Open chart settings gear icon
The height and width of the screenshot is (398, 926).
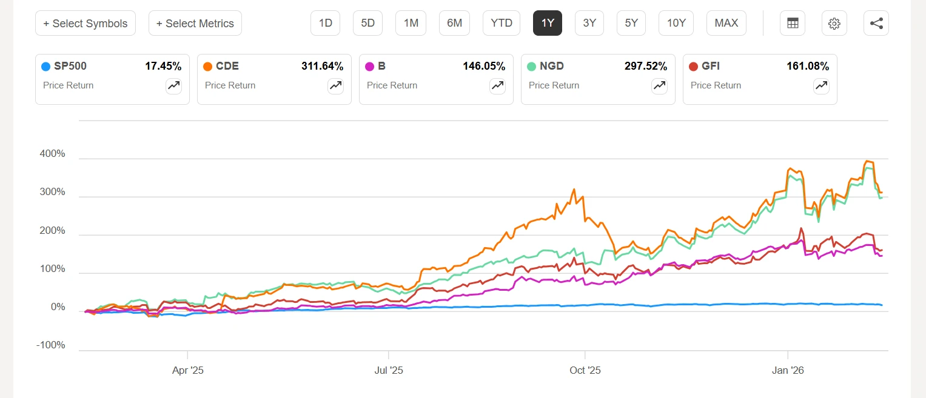click(x=834, y=23)
